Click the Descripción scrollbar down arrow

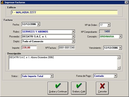(x=119, y=68)
